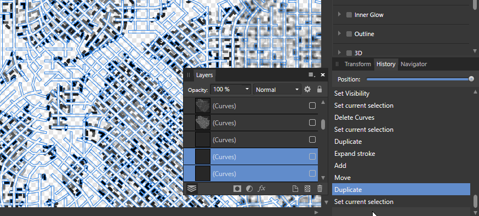Image resolution: width=479 pixels, height=216 pixels.
Task: Click the Layers list scrollbar thumb
Action: (x=323, y=124)
